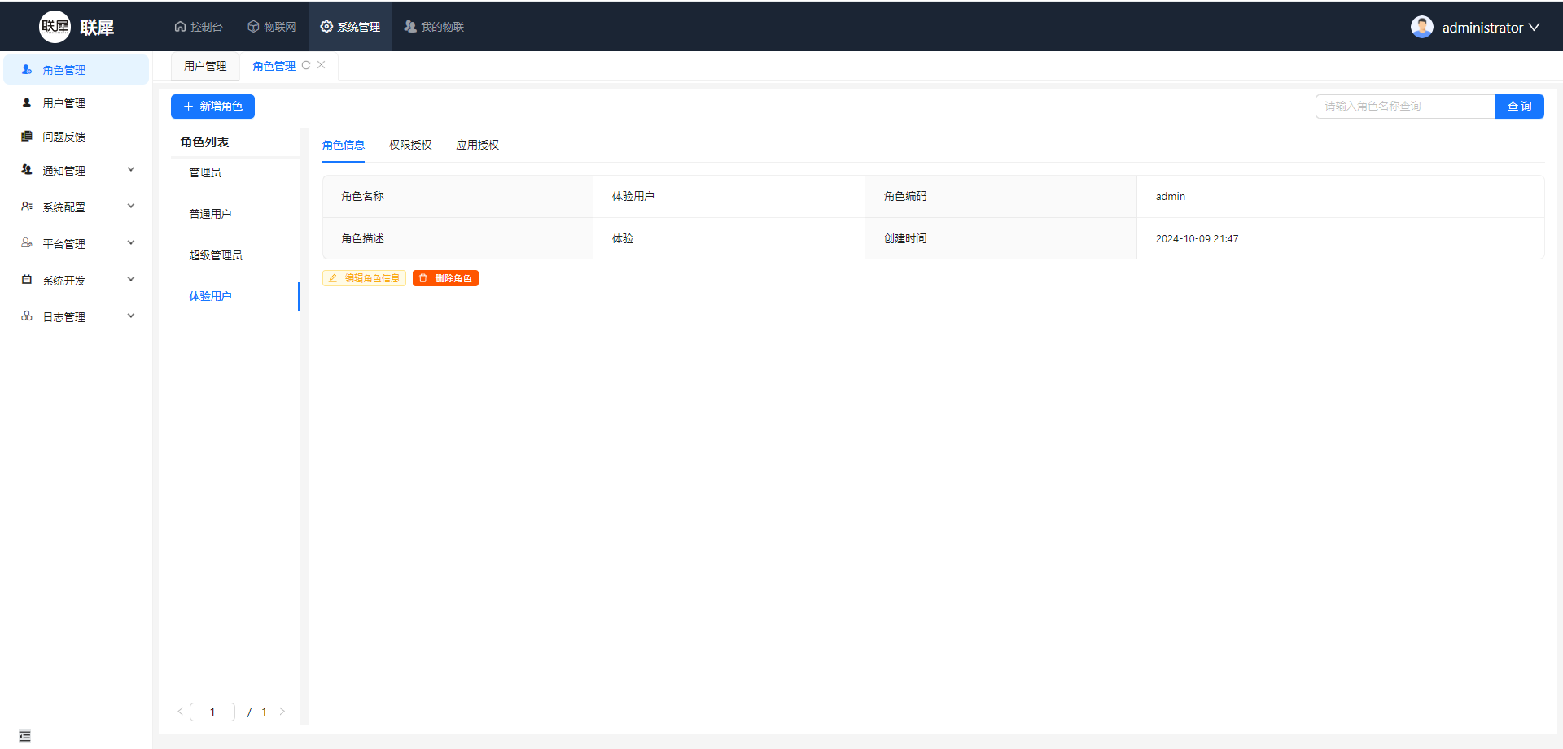Image resolution: width=1563 pixels, height=749 pixels.
Task: Expand the 通知管理 menu
Action: [77, 171]
